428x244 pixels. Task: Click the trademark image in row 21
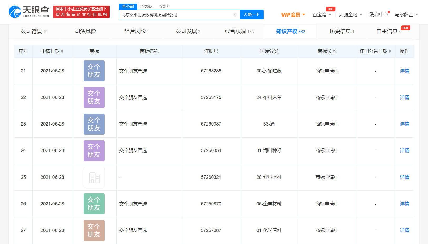pos(94,71)
